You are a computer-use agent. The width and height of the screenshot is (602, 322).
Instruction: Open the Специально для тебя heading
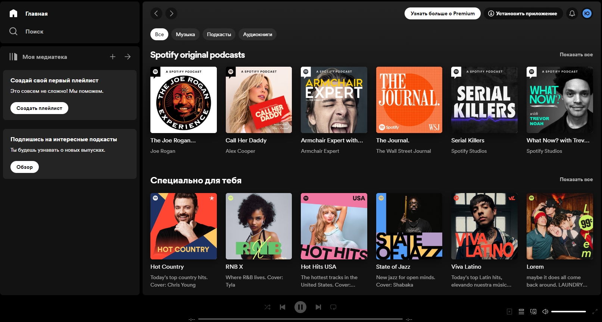(x=196, y=180)
